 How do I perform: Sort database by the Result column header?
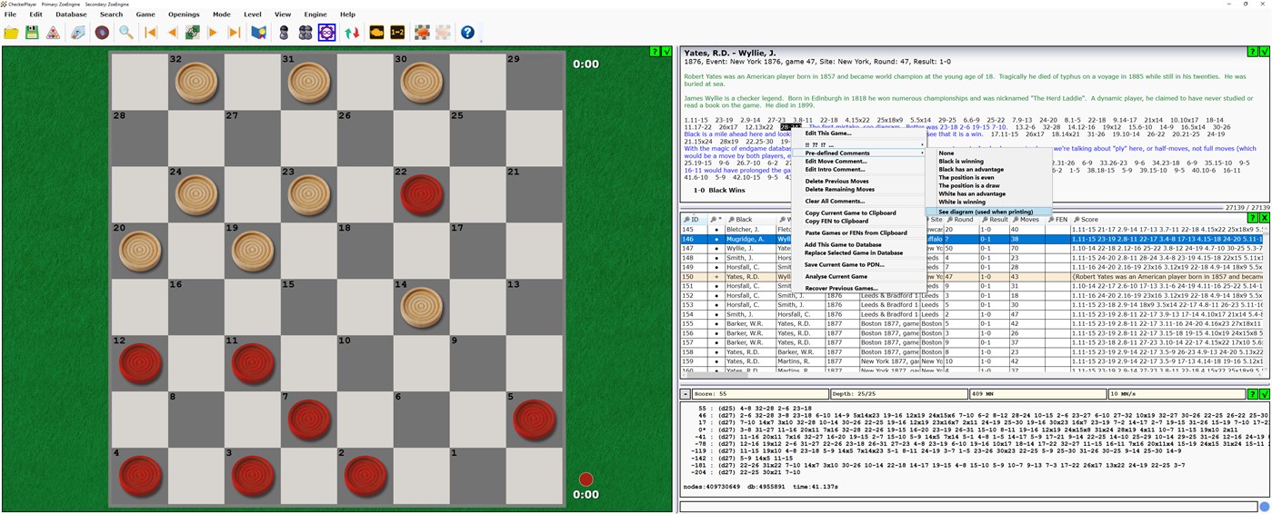click(995, 220)
